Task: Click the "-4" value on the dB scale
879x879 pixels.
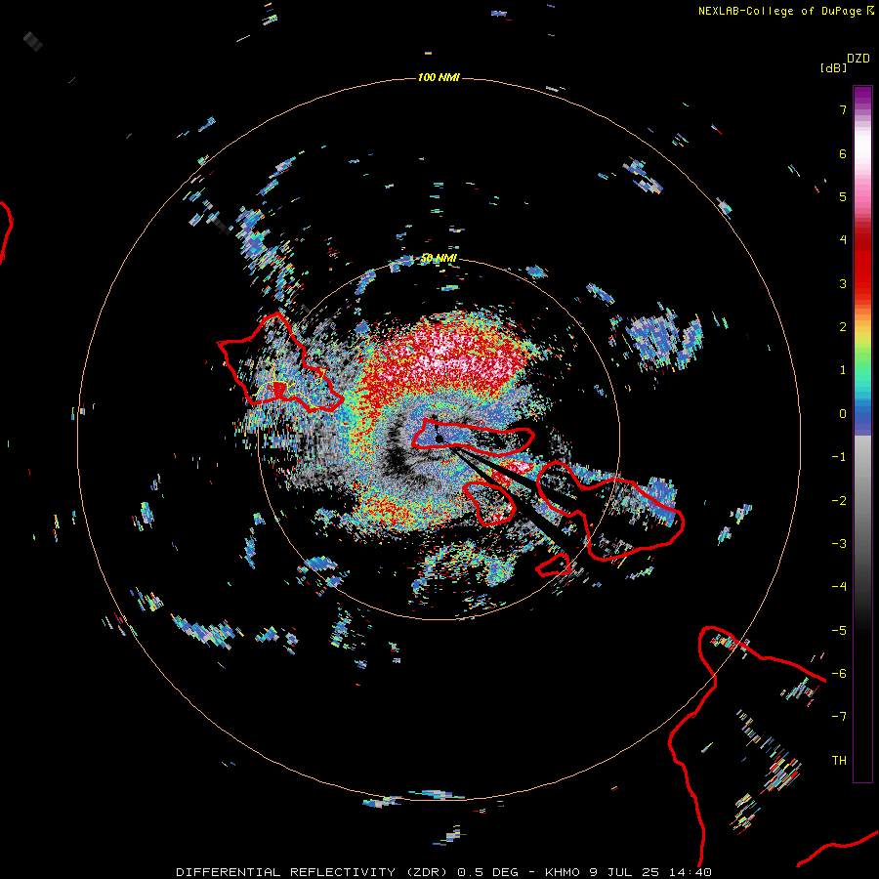Action: [839, 587]
